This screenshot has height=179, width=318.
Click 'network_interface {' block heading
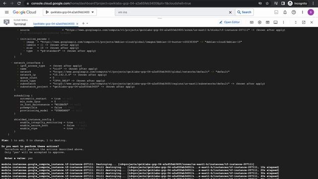click(29, 63)
